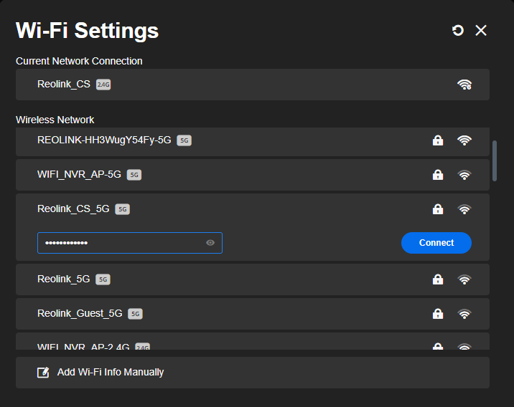Image resolution: width=514 pixels, height=407 pixels.
Task: Select the WIFI_NVR_AP-2.4G network
Action: point(253,341)
